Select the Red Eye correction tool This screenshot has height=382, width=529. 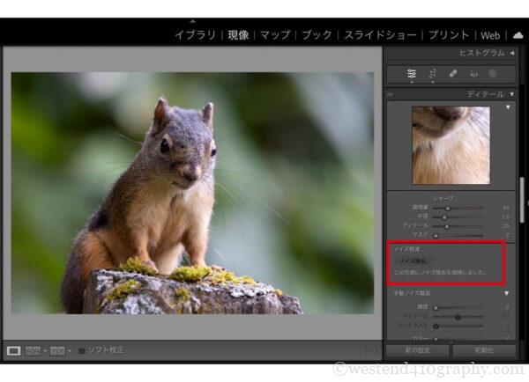pos(473,74)
